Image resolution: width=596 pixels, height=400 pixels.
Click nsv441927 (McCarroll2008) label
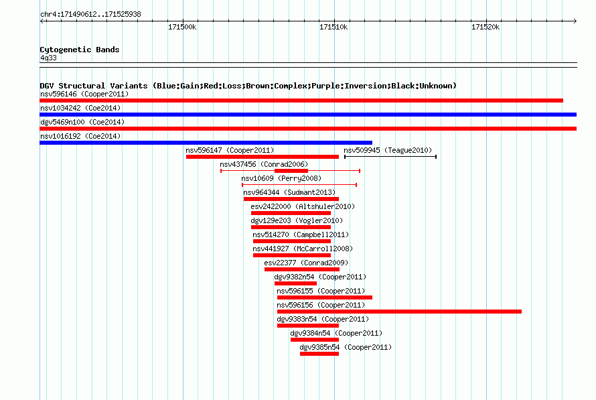[303, 249]
